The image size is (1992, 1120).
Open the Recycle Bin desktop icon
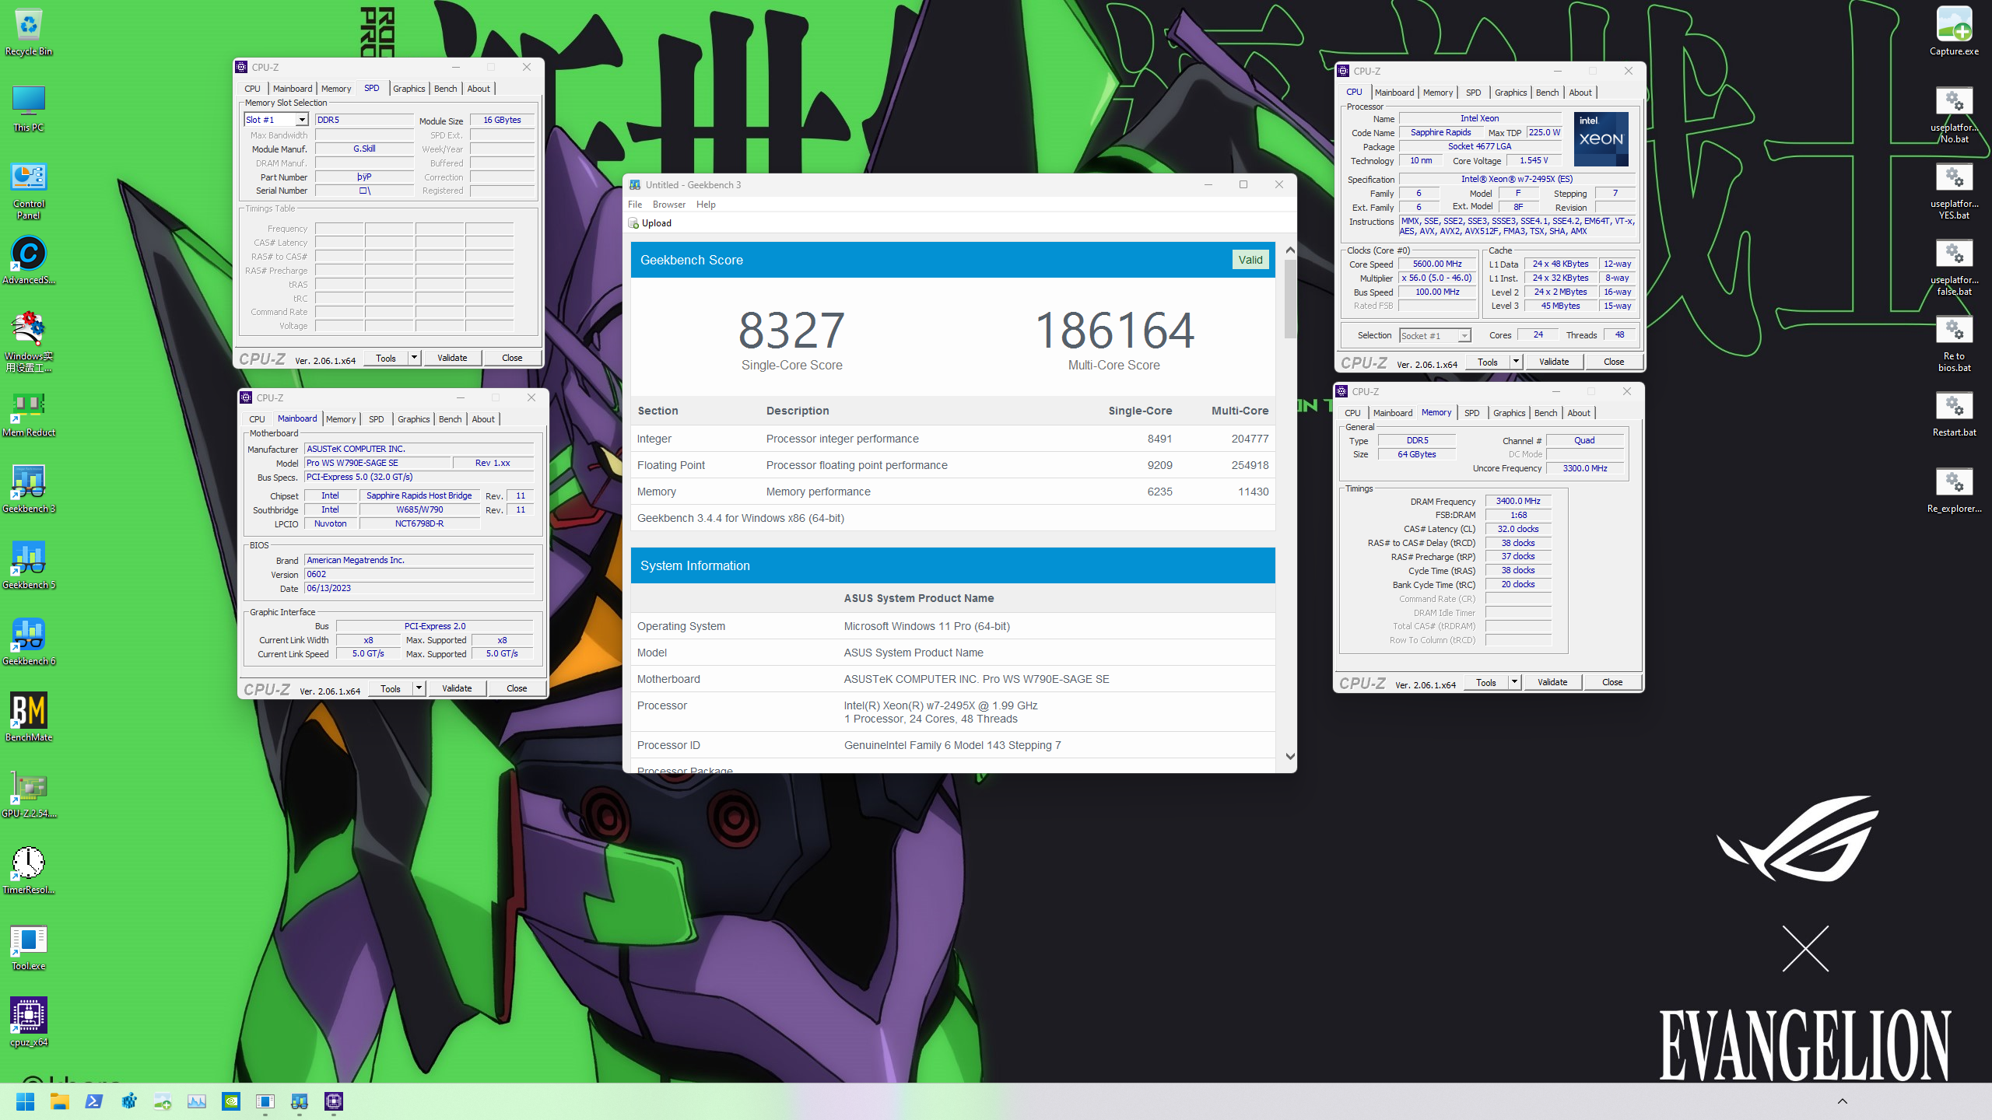29,32
